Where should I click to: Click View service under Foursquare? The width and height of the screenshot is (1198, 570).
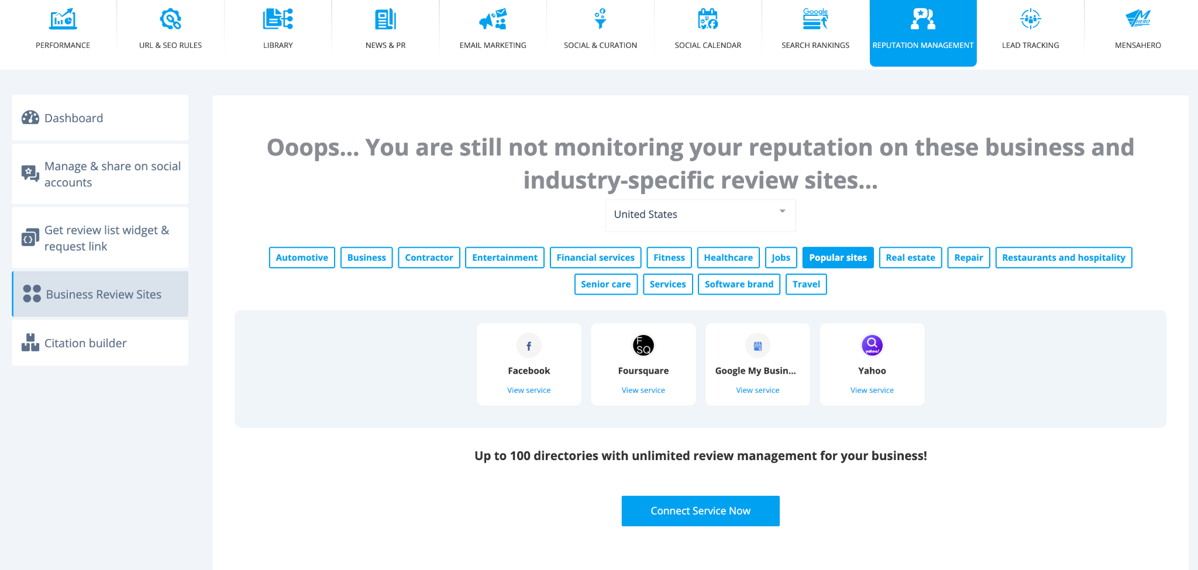pos(643,390)
